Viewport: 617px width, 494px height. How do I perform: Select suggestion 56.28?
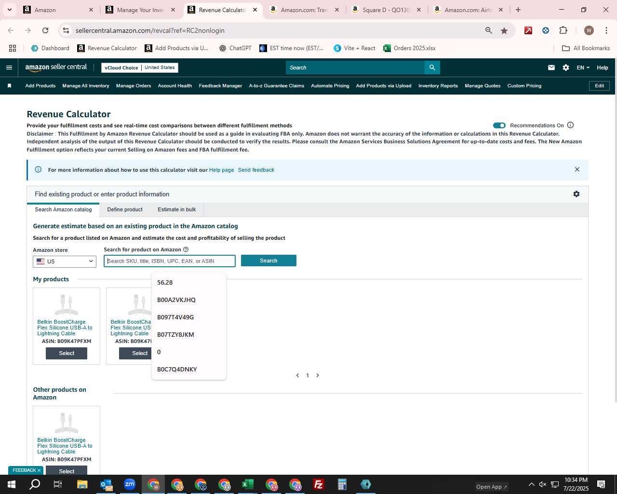click(188, 283)
